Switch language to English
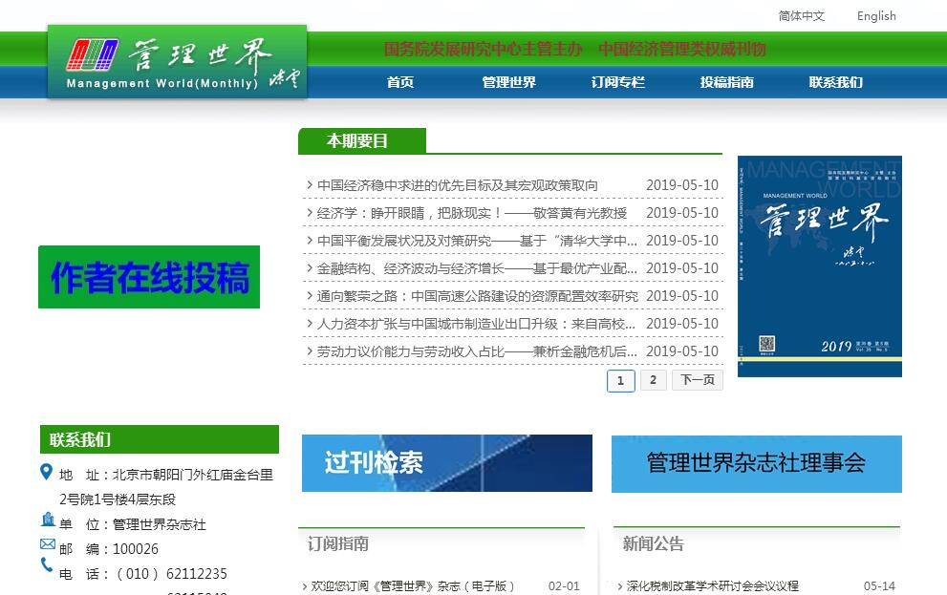 pos(875,15)
